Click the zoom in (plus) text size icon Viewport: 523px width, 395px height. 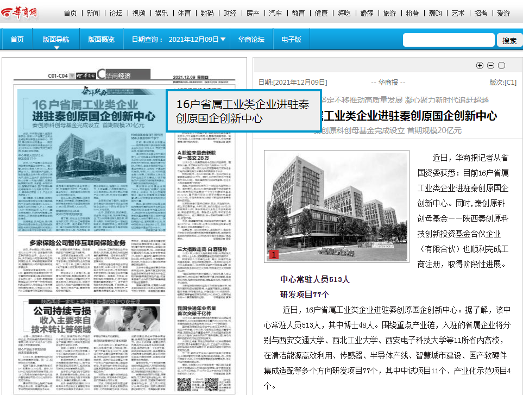(480, 66)
